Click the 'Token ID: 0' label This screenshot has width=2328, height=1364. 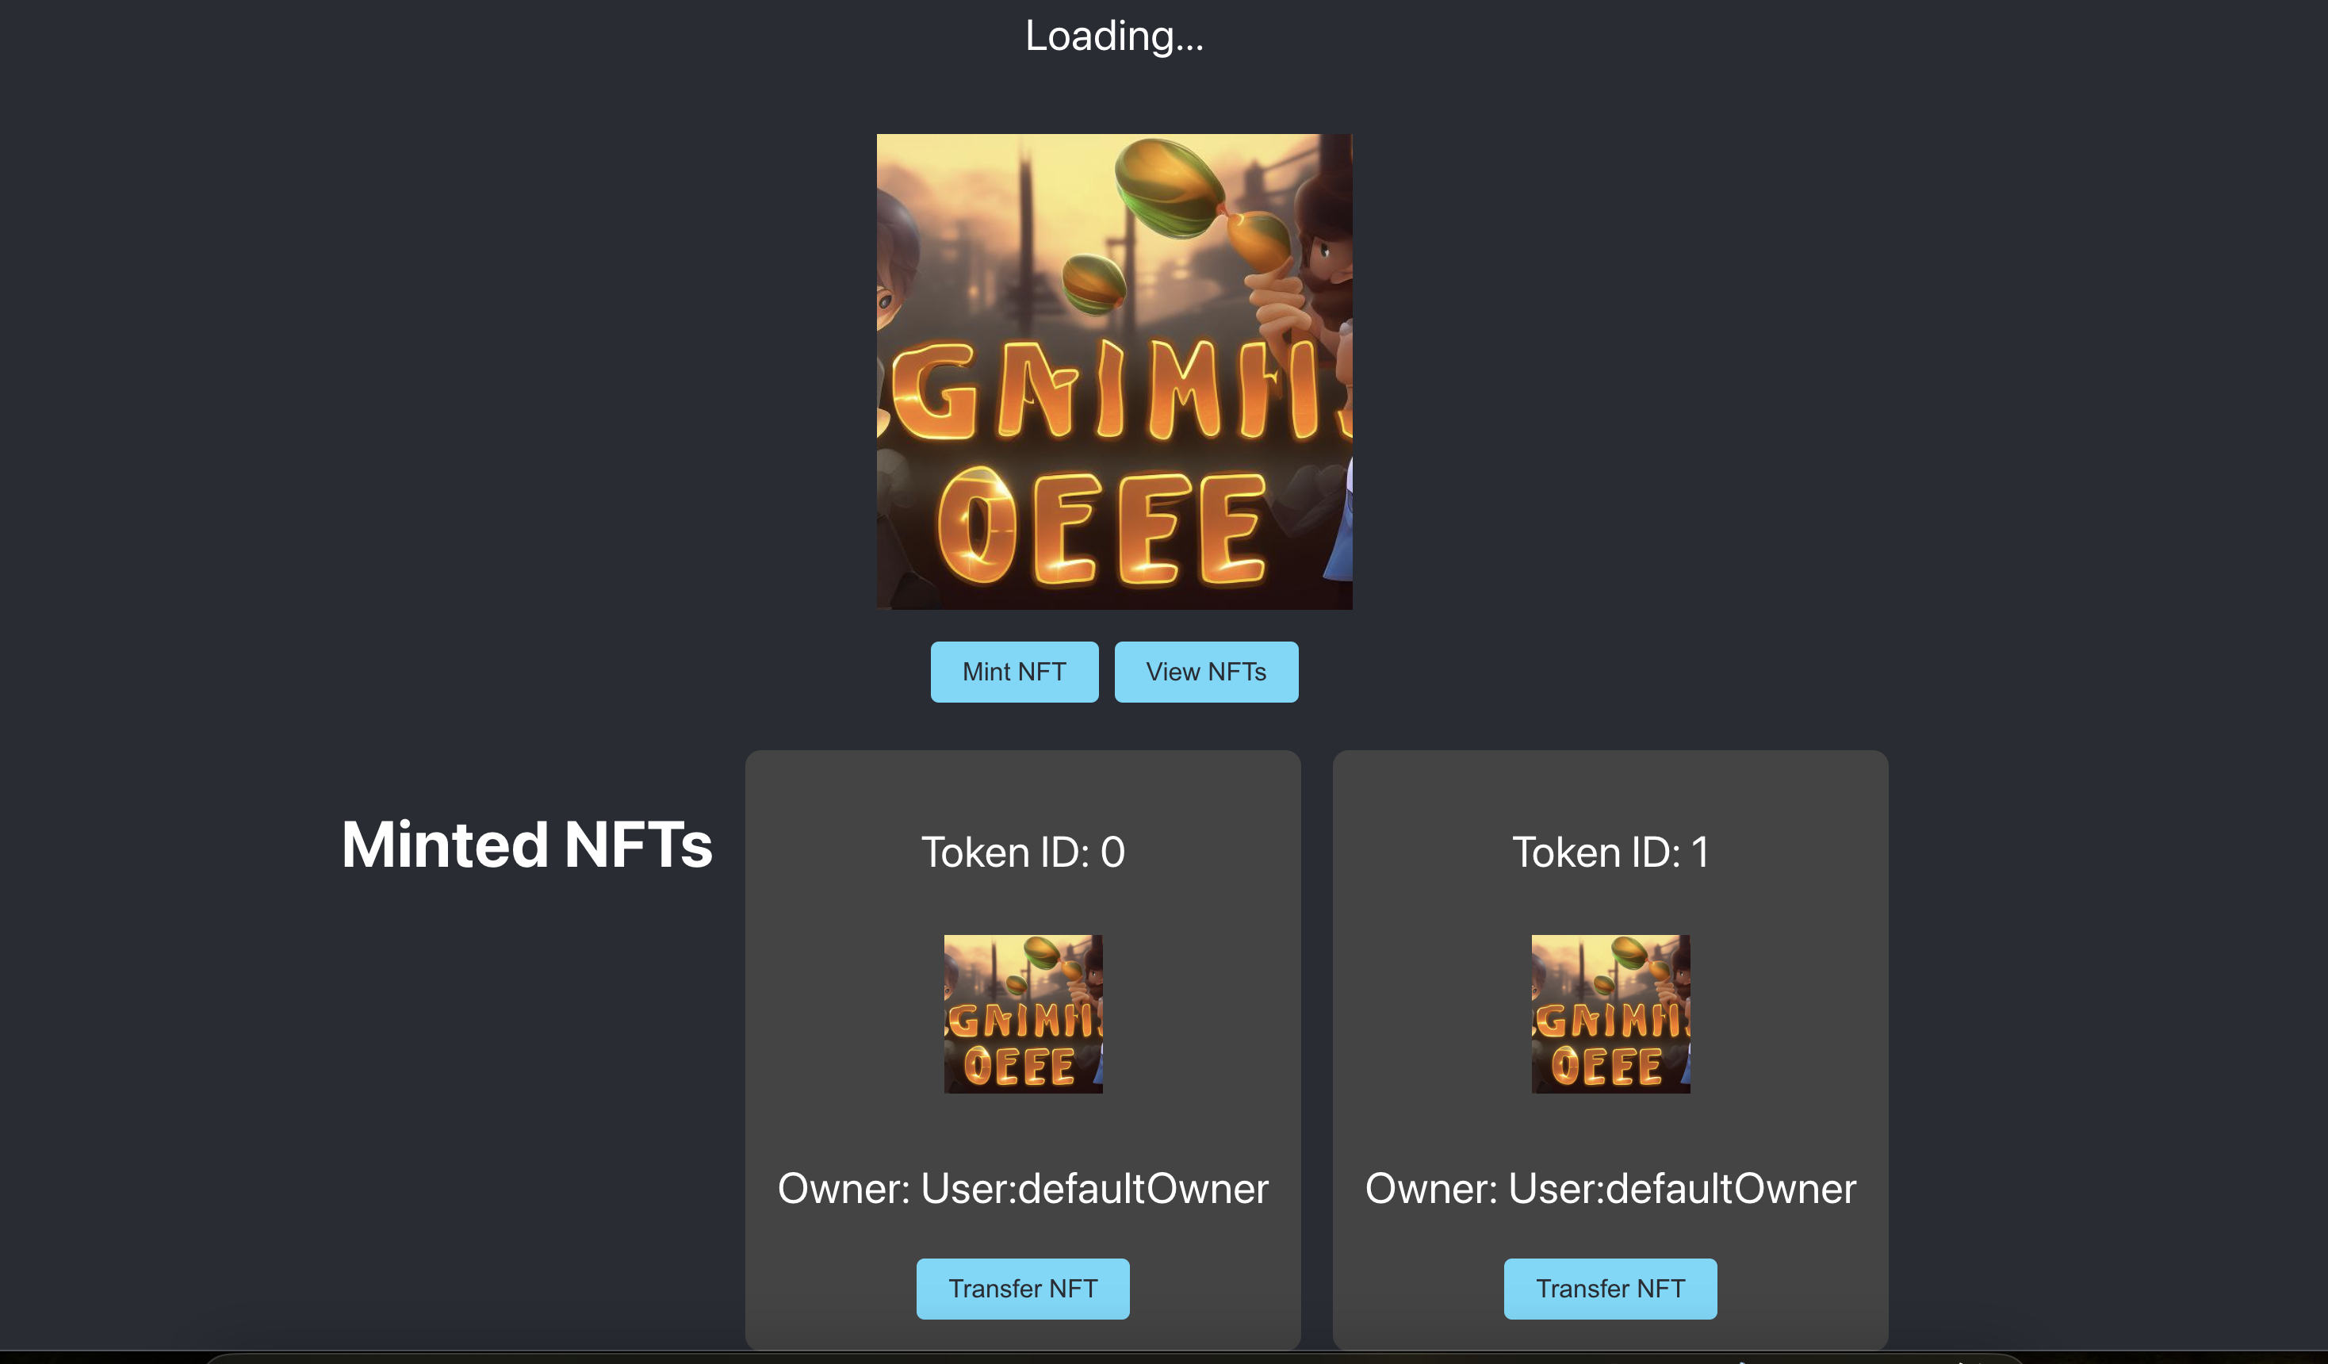(1023, 852)
